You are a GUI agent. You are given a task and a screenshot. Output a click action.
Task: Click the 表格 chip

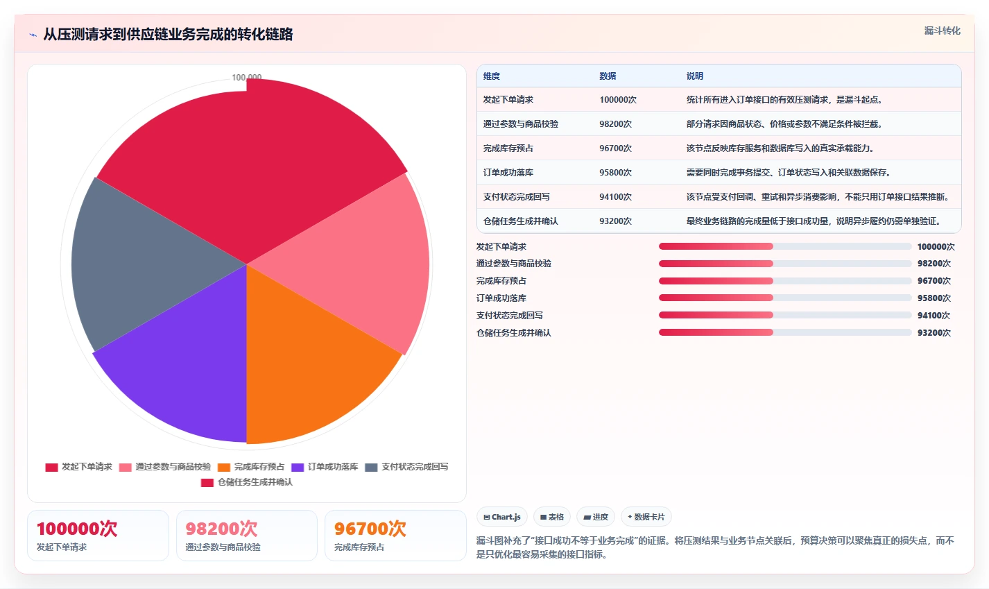pos(552,517)
